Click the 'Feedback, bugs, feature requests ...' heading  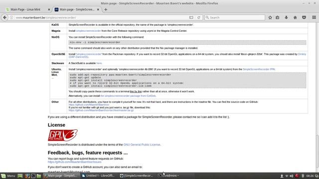pyautogui.click(x=88, y=153)
